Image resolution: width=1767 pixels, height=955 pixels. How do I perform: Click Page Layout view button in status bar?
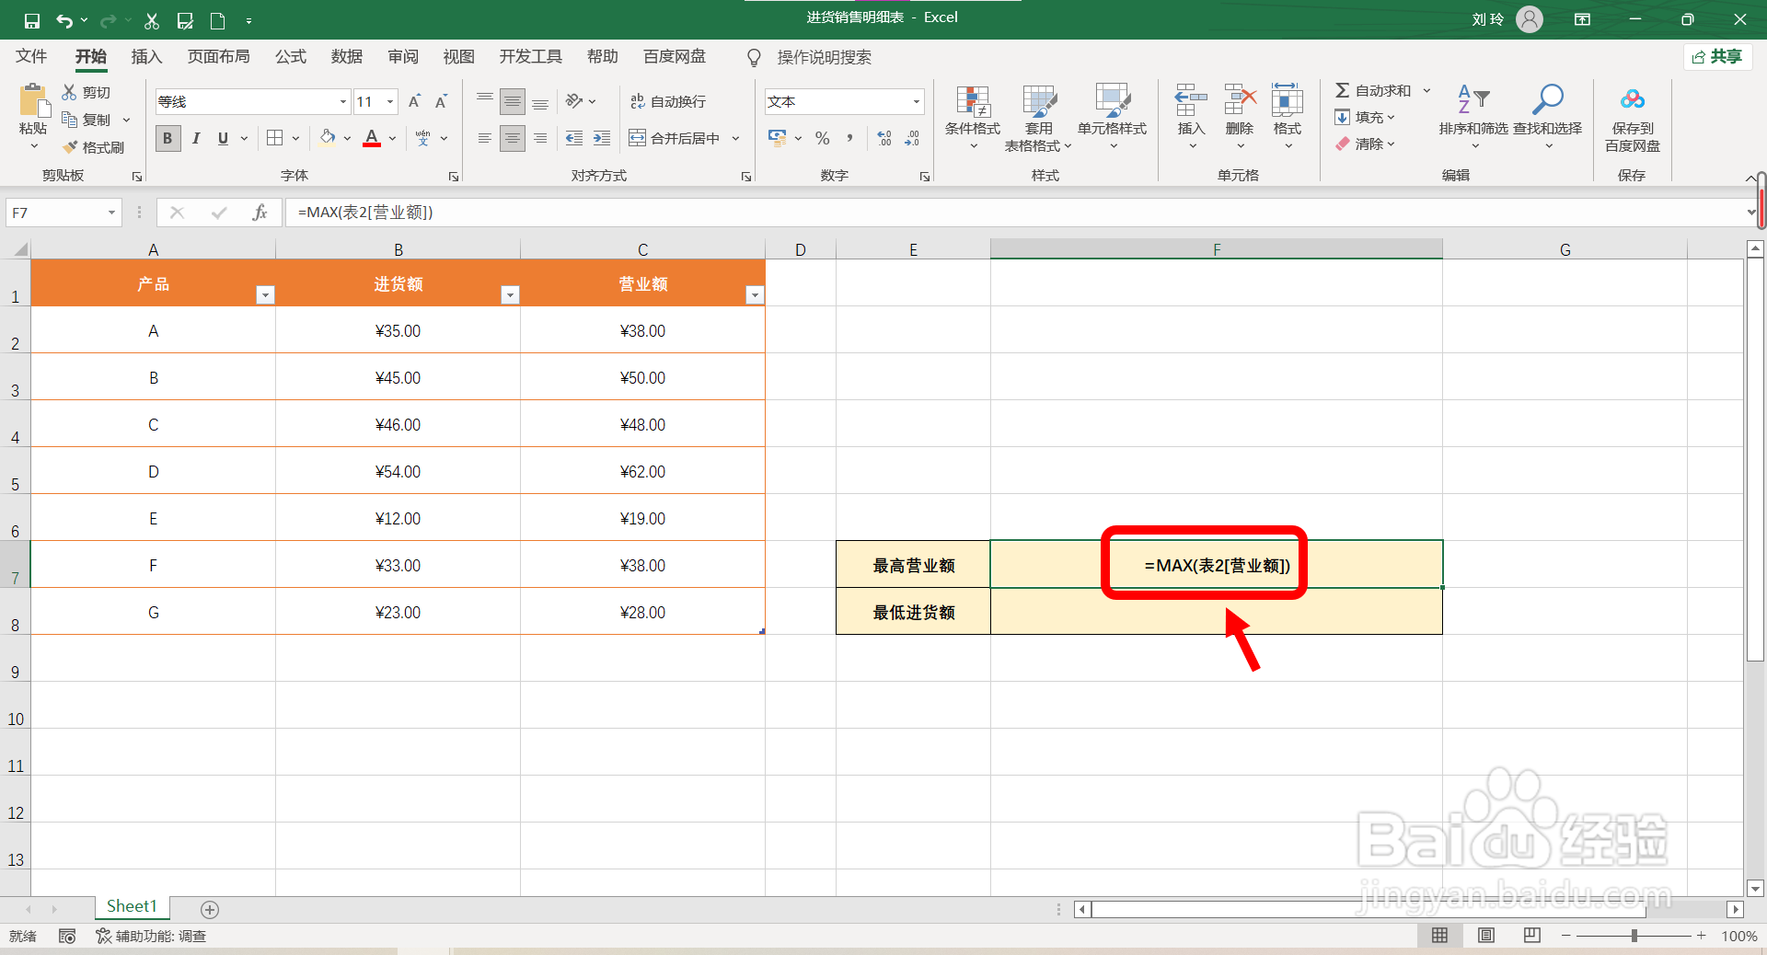point(1486,936)
